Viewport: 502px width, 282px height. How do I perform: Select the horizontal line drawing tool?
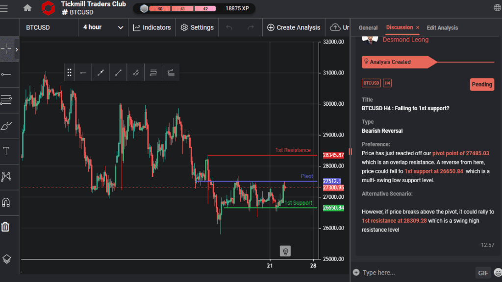click(x=7, y=75)
